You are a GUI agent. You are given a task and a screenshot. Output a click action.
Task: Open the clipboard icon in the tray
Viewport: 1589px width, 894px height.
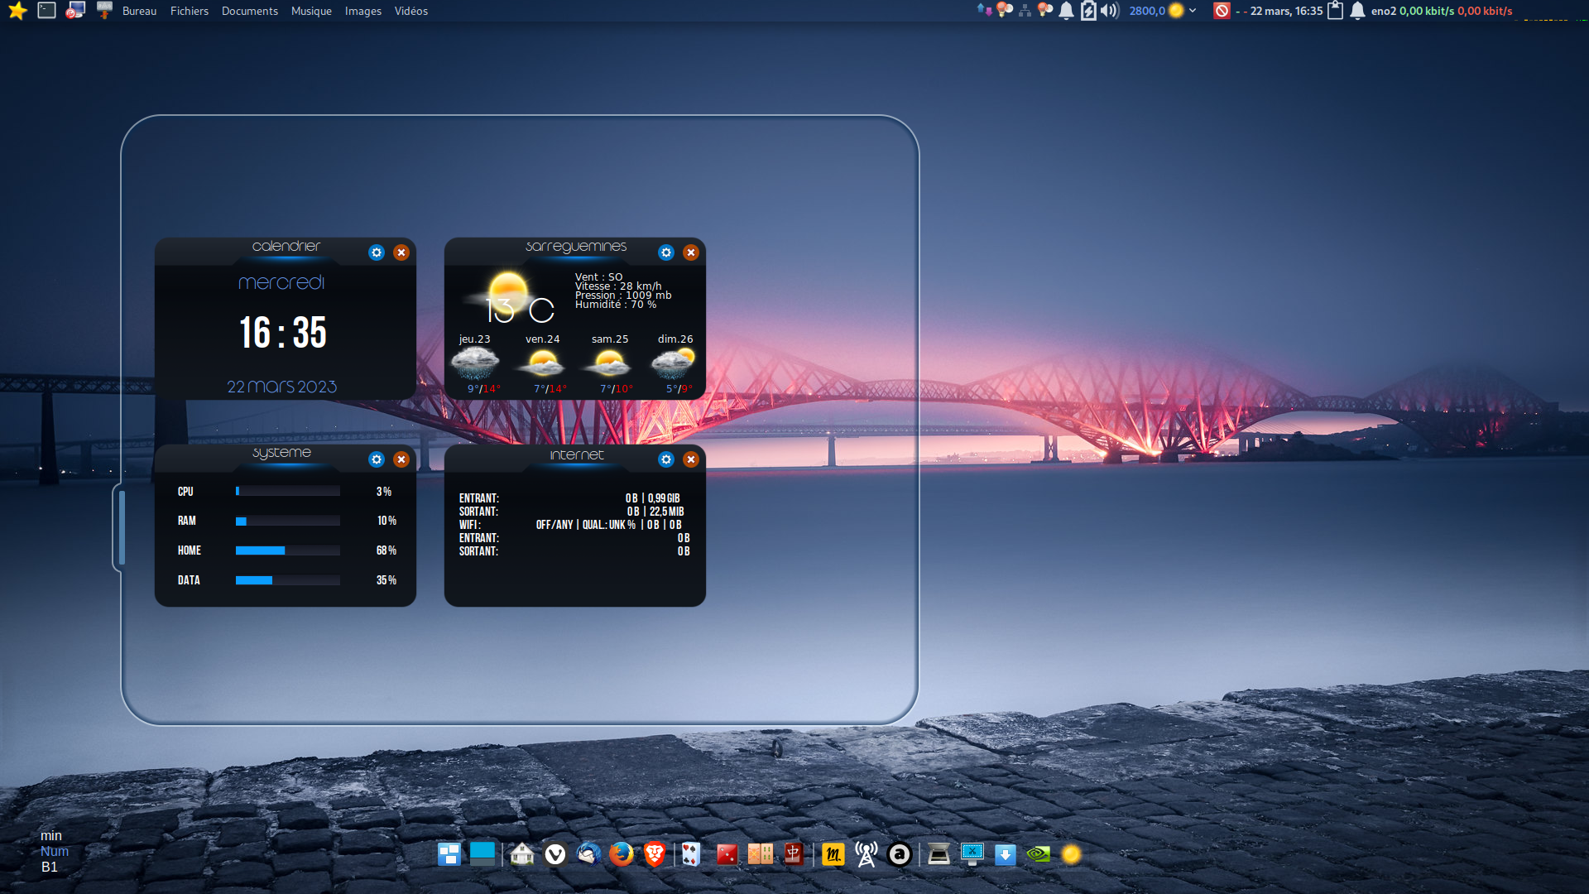(x=1335, y=11)
